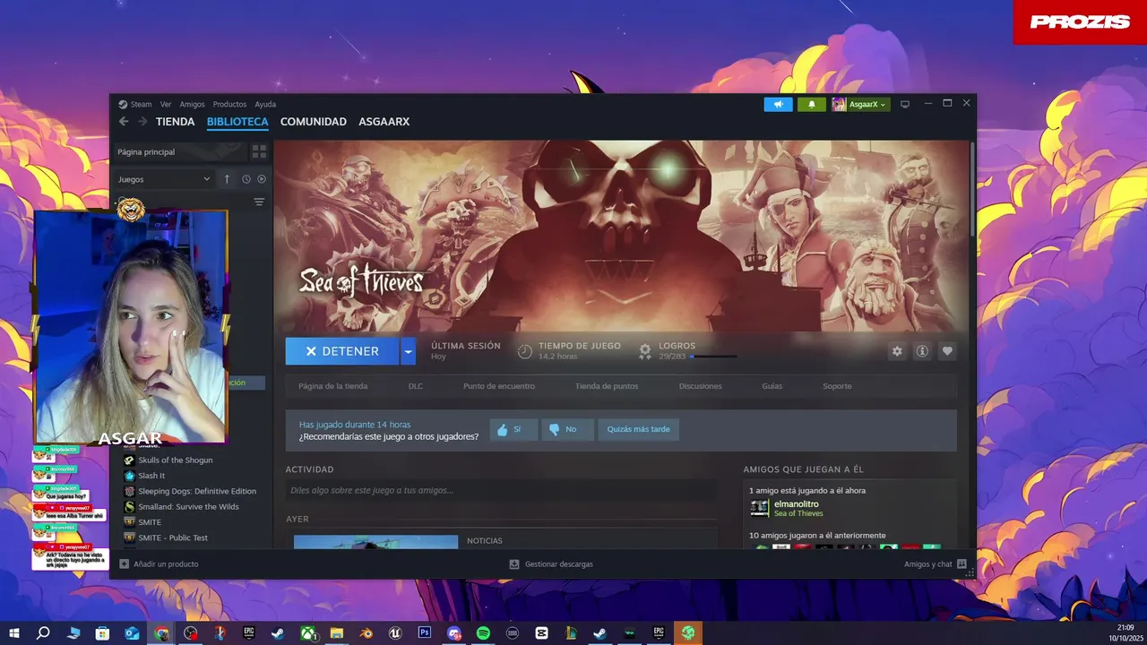Open Spotify from the taskbar
1147x645 pixels.
[483, 633]
